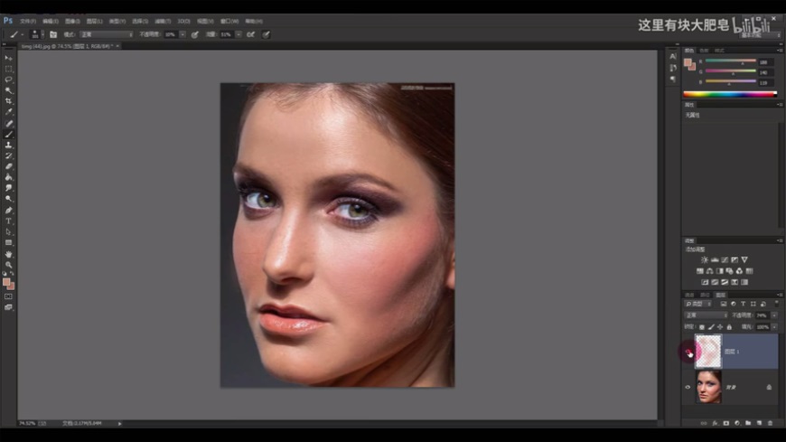Open the 3D menu

183,20
